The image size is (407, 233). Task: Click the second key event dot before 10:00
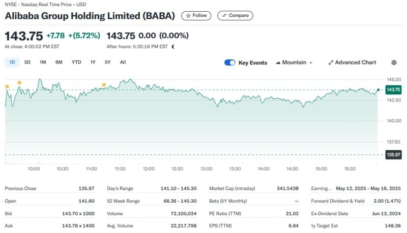19,83
